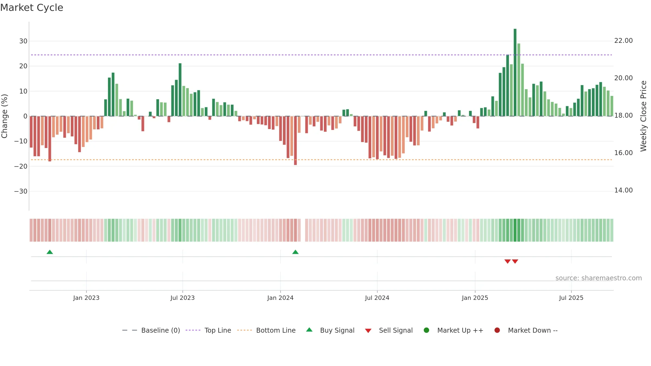Toggle the Top Line legend entry
Screen dimensions: 651x366
(x=208, y=330)
